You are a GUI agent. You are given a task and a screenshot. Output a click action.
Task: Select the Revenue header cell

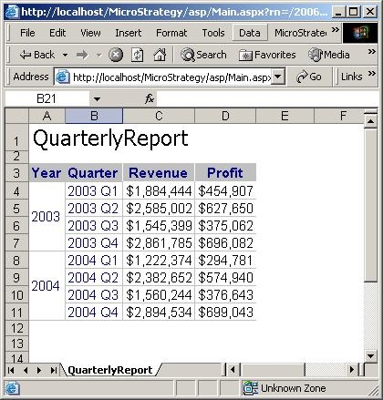[x=159, y=172]
